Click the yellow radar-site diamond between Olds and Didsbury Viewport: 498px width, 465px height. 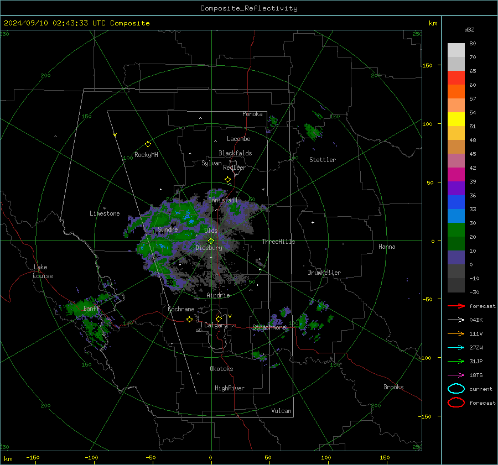pyautogui.click(x=211, y=241)
